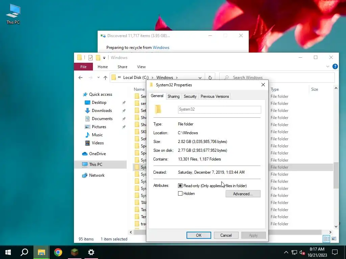Click the System32 folder name field
The height and width of the screenshot is (259, 346).
coord(220,110)
